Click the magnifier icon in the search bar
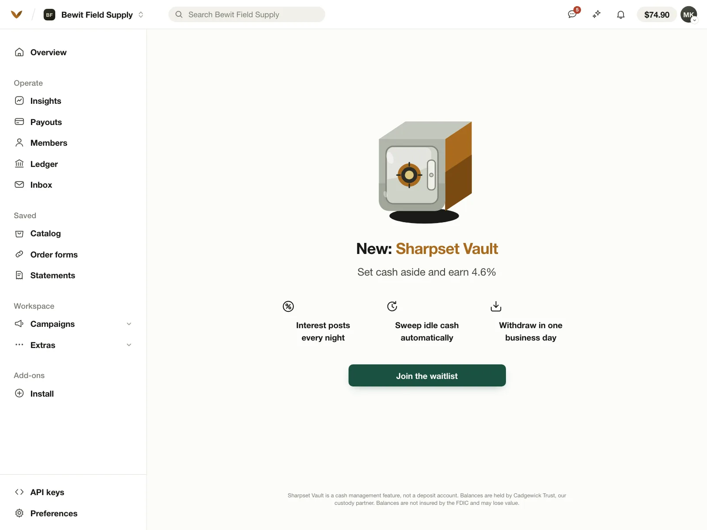Image resolution: width=707 pixels, height=530 pixels. click(179, 15)
